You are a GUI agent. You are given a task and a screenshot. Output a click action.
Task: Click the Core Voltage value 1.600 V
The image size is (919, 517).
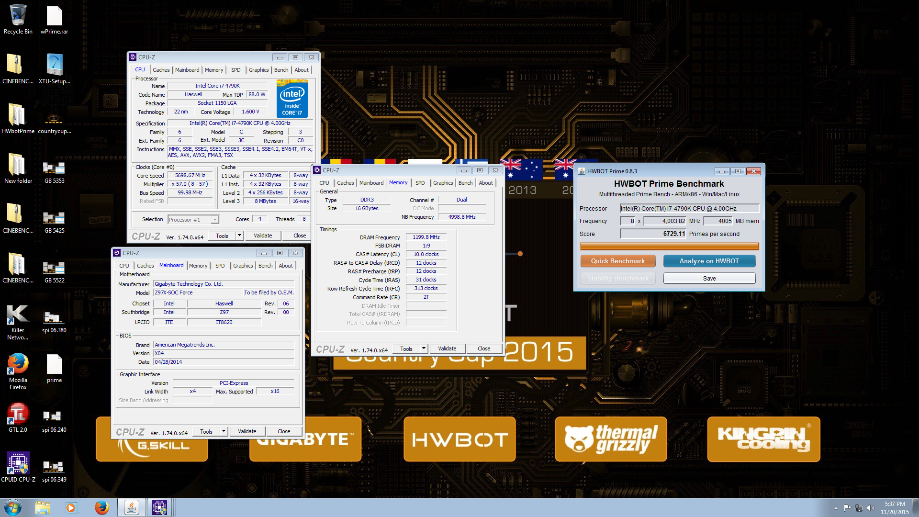click(250, 112)
